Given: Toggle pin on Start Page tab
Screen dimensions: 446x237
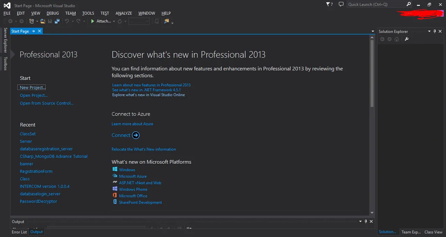Looking at the screenshot, I should (34, 31).
